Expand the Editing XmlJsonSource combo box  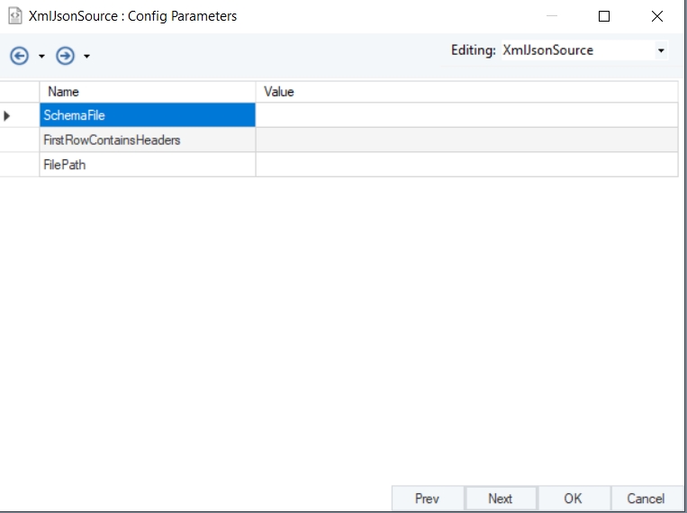[662, 50]
